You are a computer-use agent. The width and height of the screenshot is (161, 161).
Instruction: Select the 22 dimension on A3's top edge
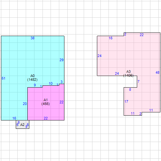click(142, 35)
